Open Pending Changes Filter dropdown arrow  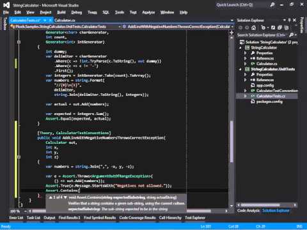point(267,27)
